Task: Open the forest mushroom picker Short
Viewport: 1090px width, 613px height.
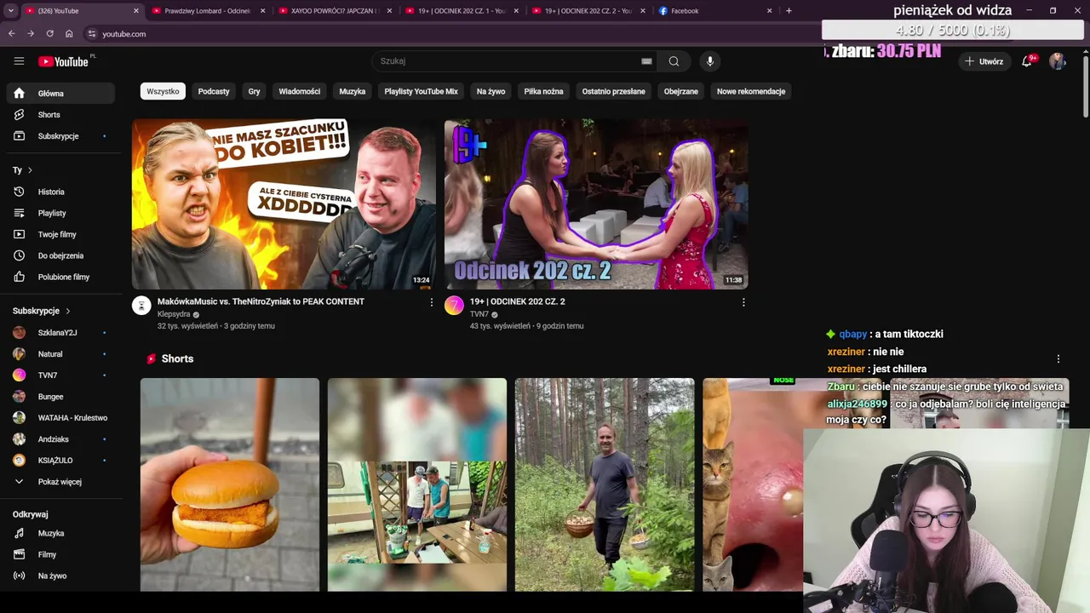Action: (x=605, y=484)
